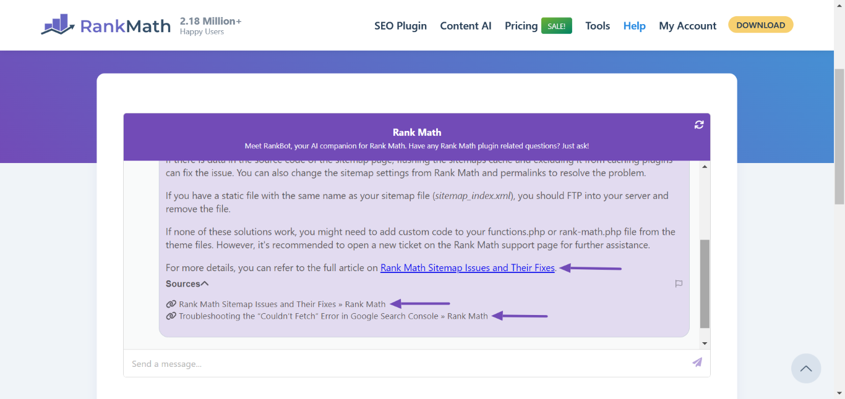Click the green SALE! badge
Image resolution: width=845 pixels, height=399 pixels.
click(x=557, y=26)
